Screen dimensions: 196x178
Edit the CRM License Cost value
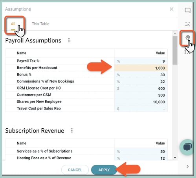point(141,88)
